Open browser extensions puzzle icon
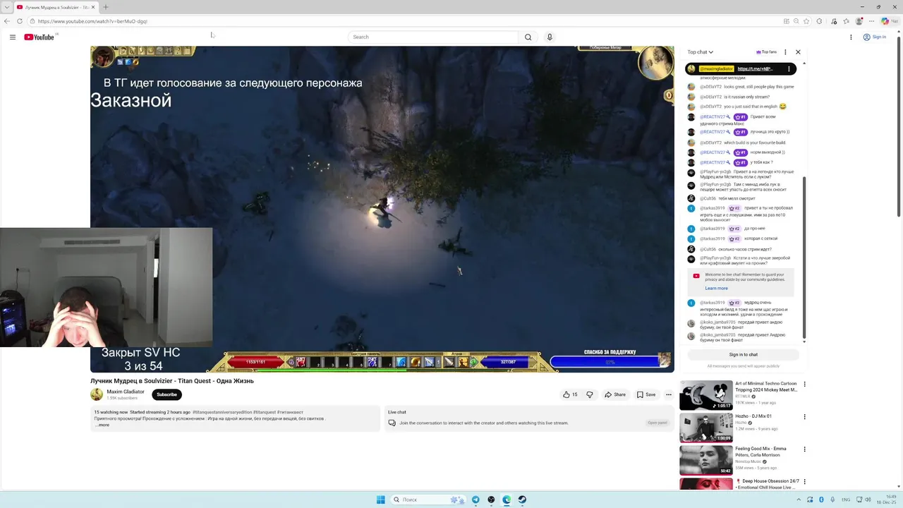 (819, 21)
